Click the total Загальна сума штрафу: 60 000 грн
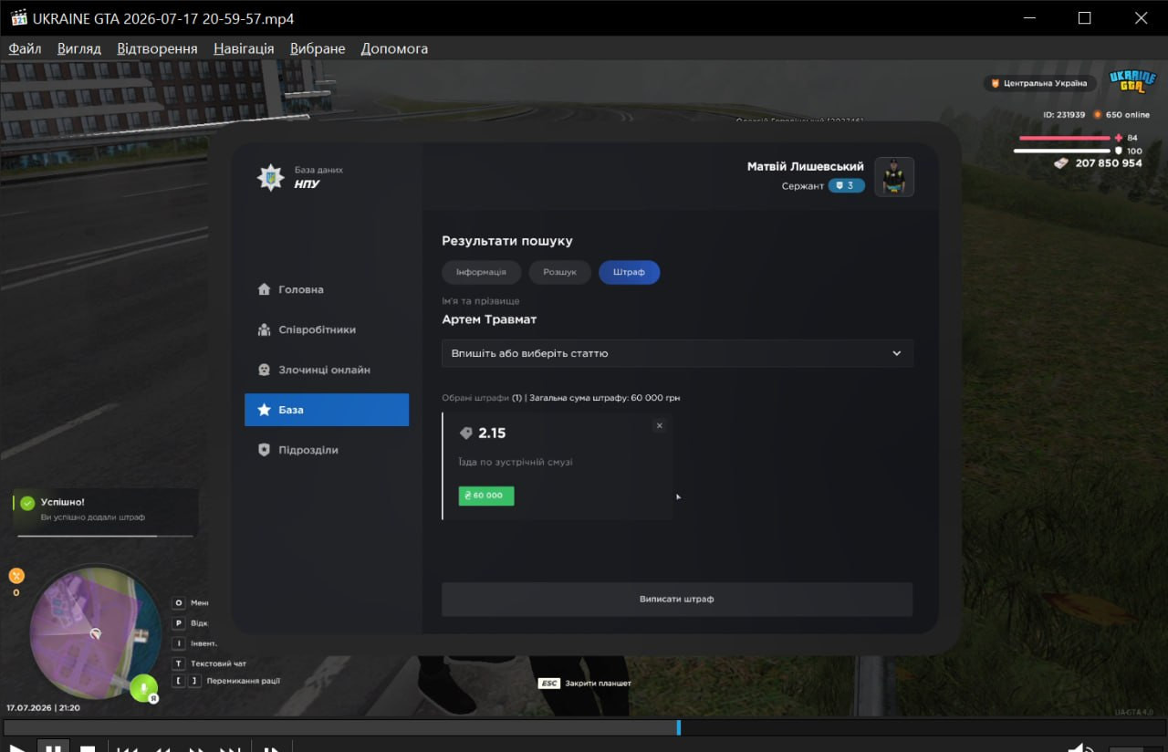The height and width of the screenshot is (752, 1168). (x=604, y=398)
